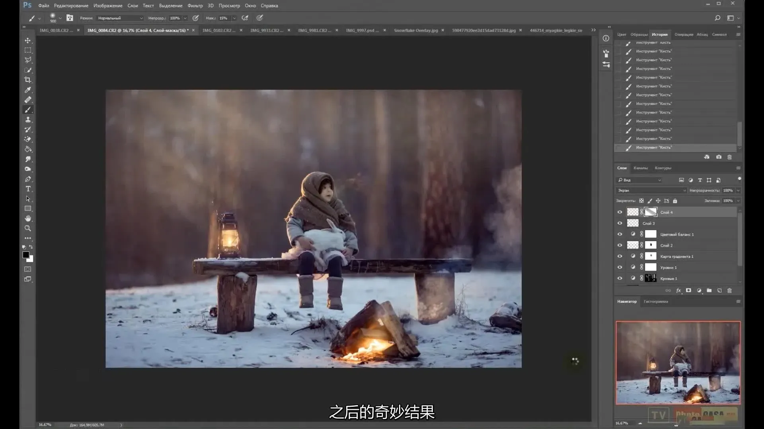Open the Фильтр menu
Image resolution: width=764 pixels, height=429 pixels.
[195, 6]
